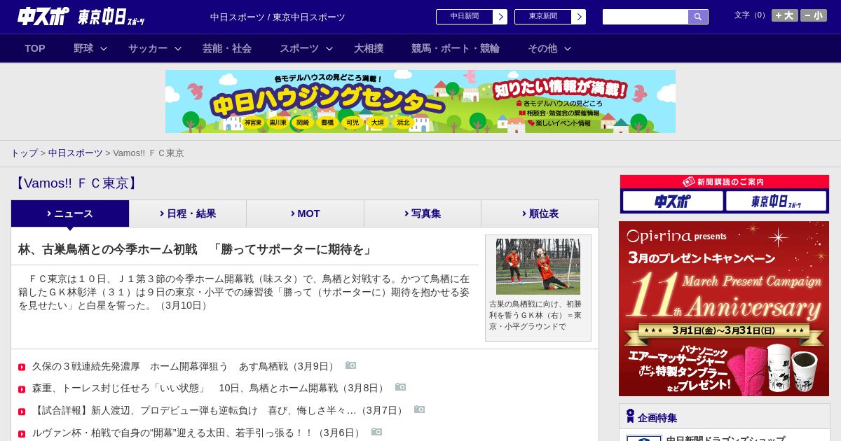
Task: Click the 文字 (0) size label
Action: [751, 15]
